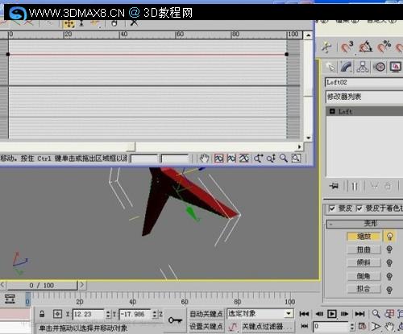Toggle the Selection Lock padlock icon
The height and width of the screenshot is (334, 403).
pyautogui.click(x=42, y=314)
